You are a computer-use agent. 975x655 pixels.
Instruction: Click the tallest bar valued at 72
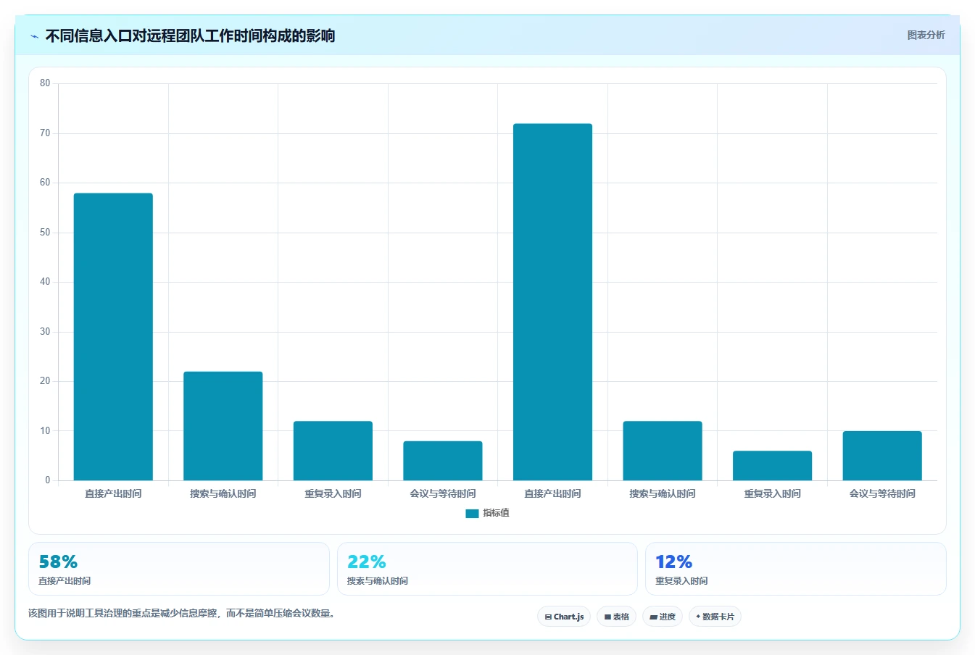(552, 302)
